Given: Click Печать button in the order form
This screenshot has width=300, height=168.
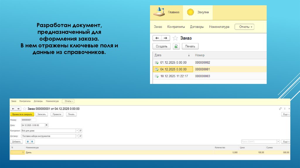Looking at the screenshot, I should 71,114.
